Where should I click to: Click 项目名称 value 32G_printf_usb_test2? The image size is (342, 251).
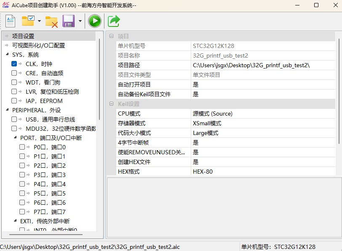pyautogui.click(x=263, y=55)
